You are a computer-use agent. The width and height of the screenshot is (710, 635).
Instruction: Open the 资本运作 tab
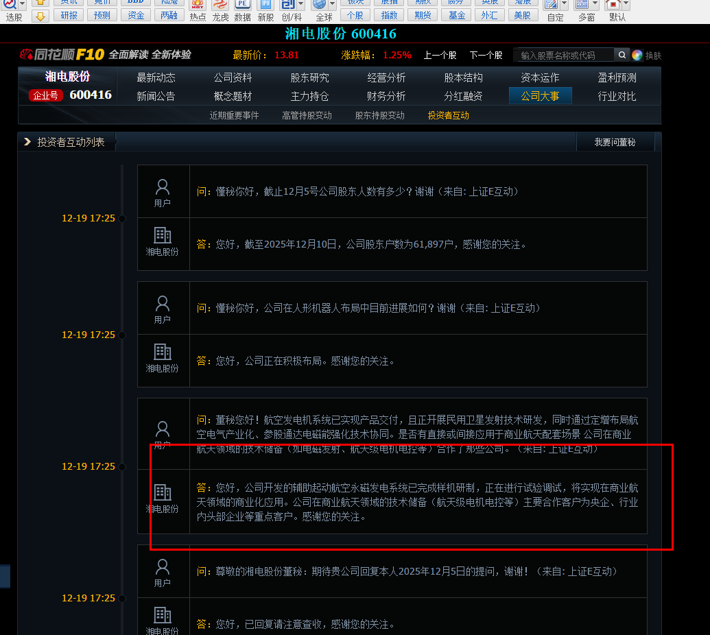pyautogui.click(x=540, y=78)
